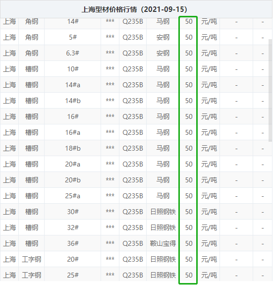The width and height of the screenshot is (273, 285).
Task: Select the 36# specification cell
Action: coord(73,243)
